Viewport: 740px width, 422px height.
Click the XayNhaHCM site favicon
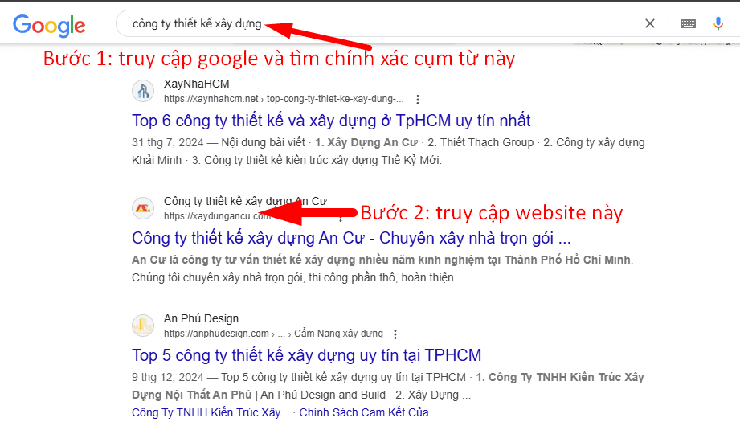tap(143, 91)
